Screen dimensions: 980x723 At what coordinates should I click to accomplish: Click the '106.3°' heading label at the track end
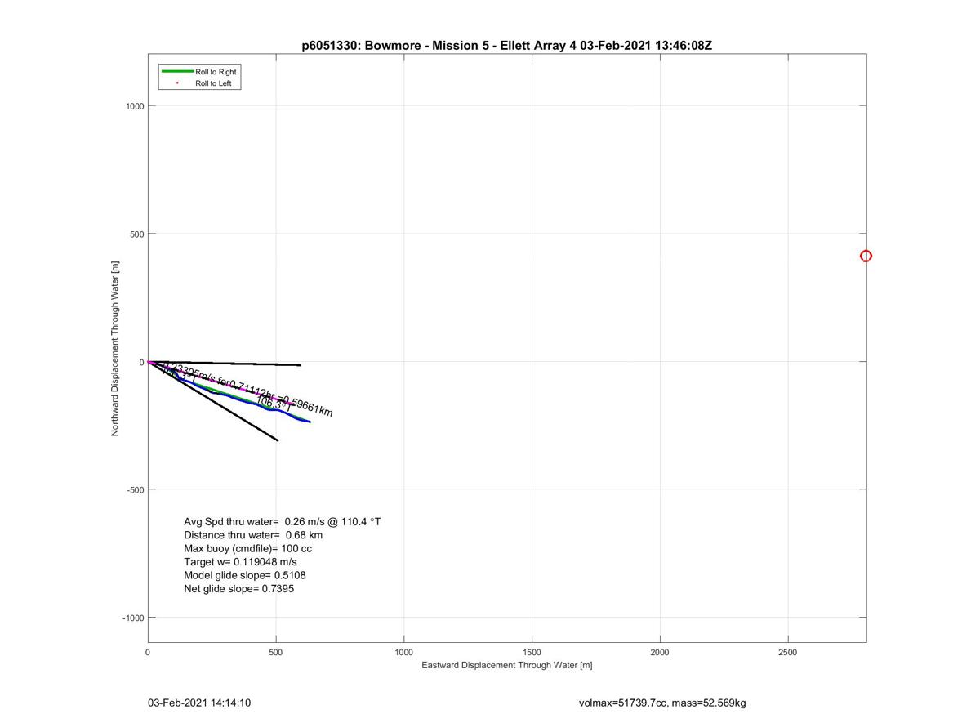(273, 403)
